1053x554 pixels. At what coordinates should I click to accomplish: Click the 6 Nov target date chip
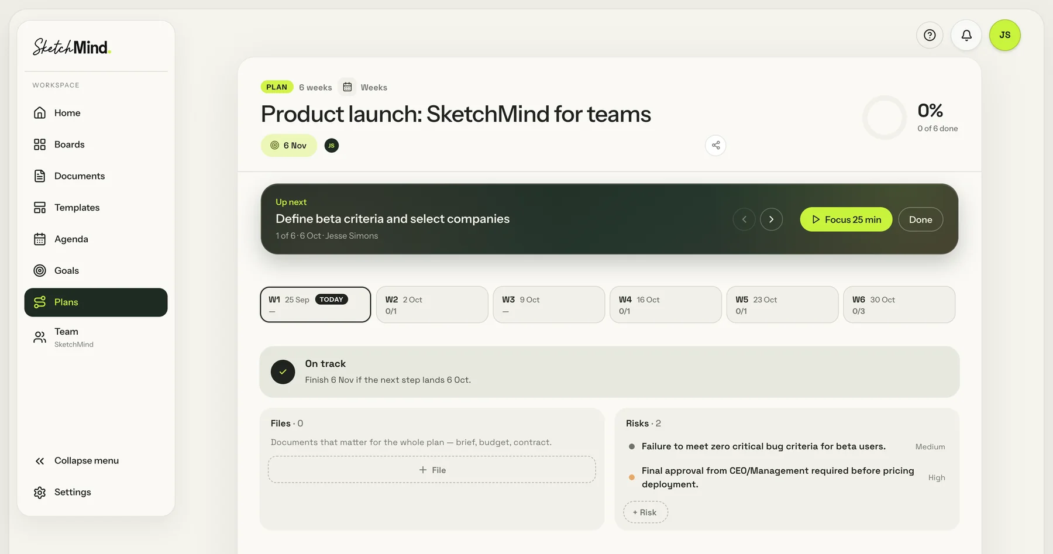tap(289, 146)
